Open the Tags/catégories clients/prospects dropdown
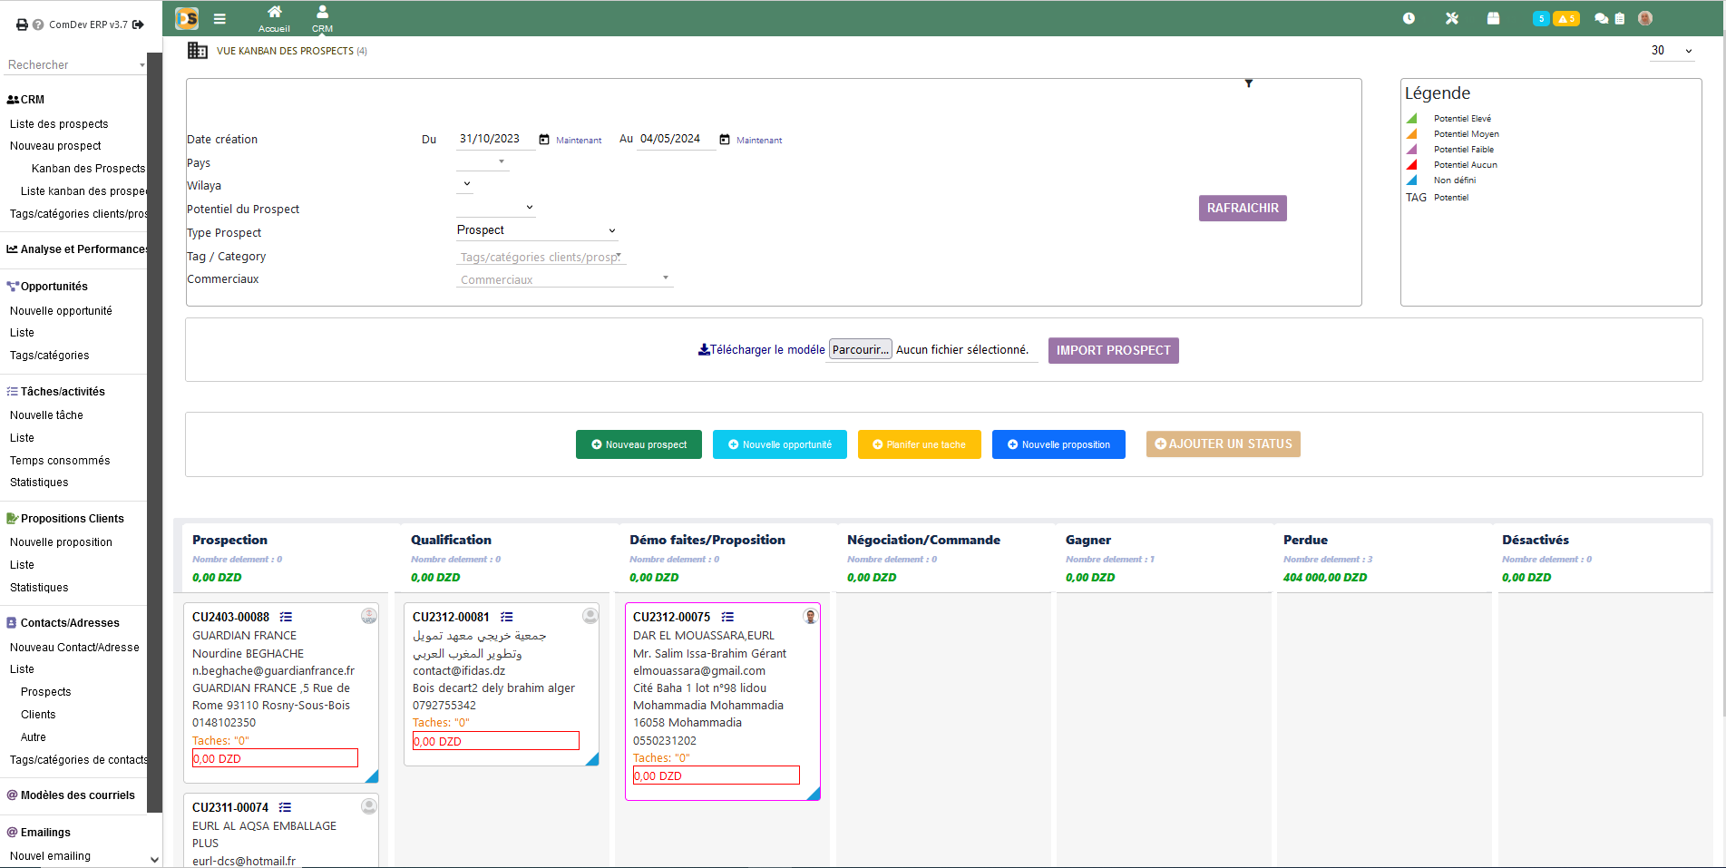 pos(541,257)
